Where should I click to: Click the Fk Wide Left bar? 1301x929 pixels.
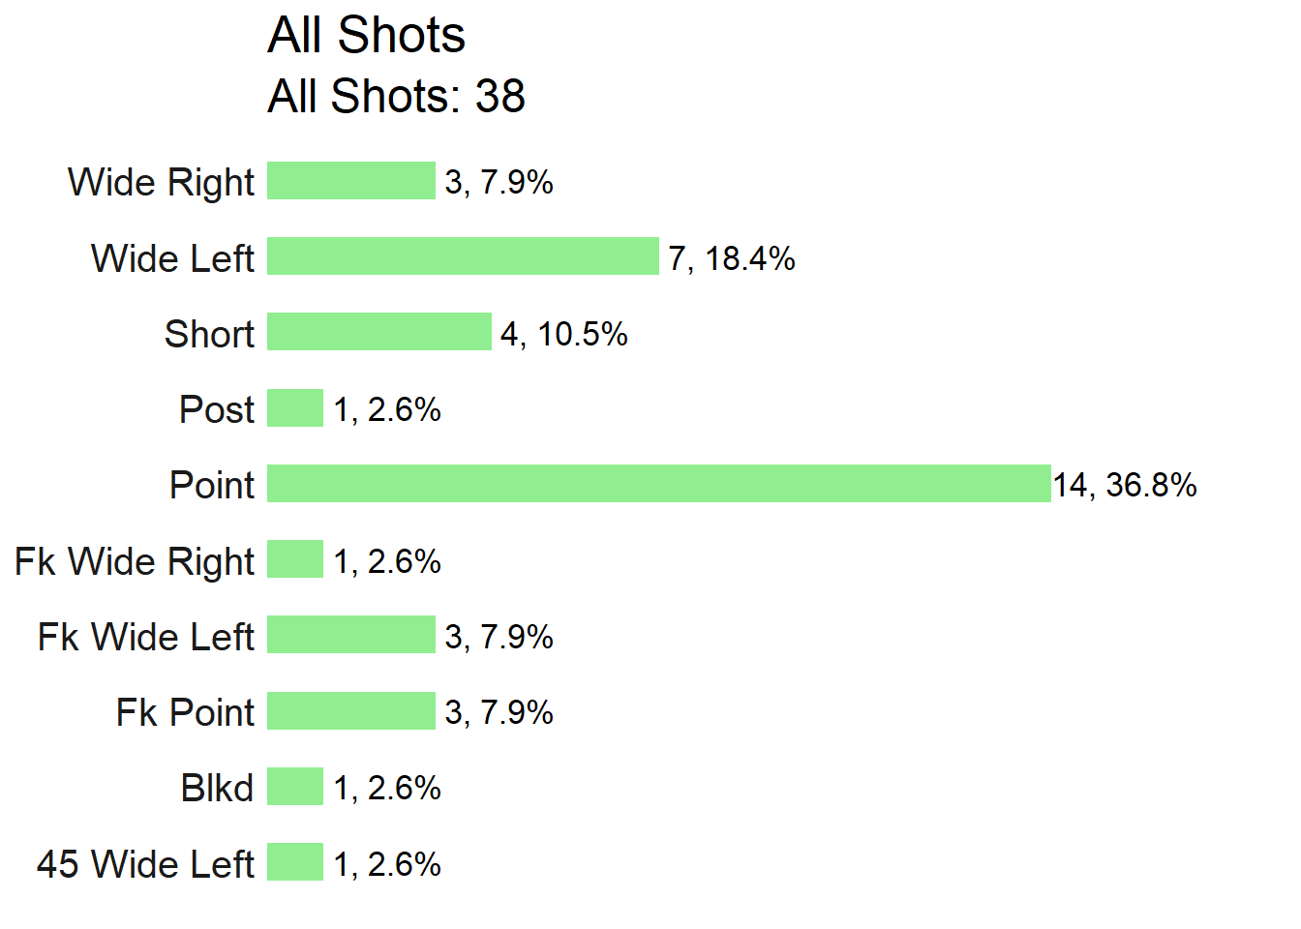[351, 635]
